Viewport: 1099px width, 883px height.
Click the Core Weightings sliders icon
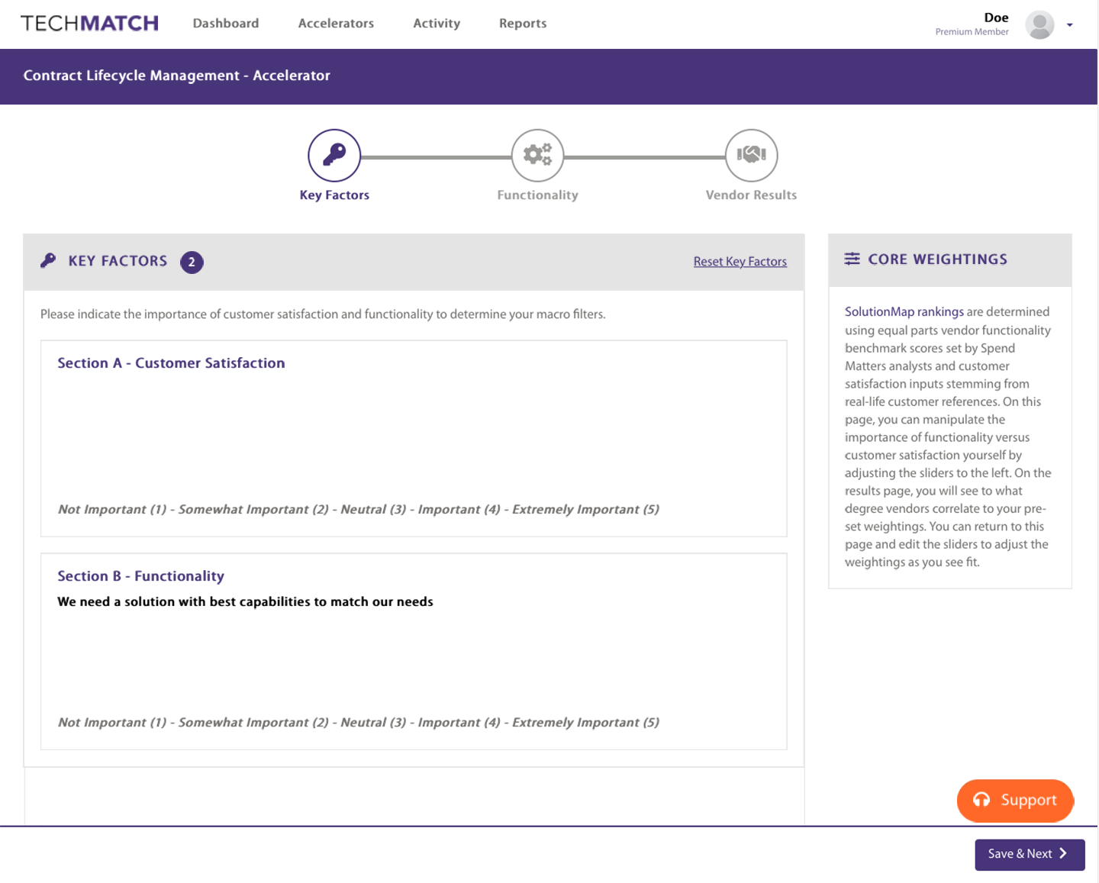pyautogui.click(x=852, y=259)
